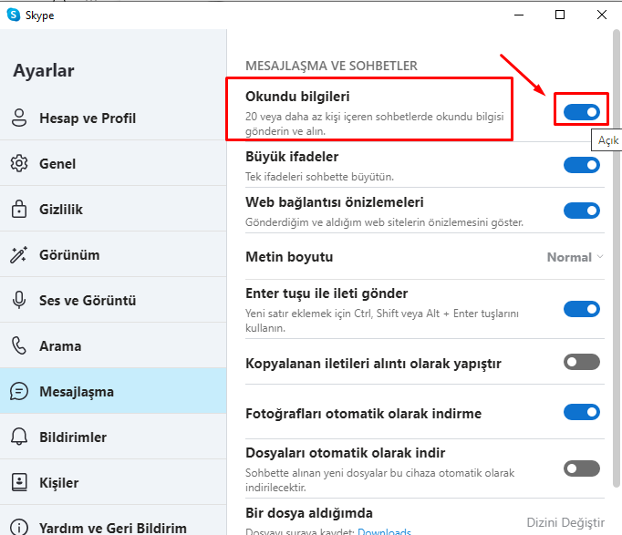Switch off Web bağlantısı önizlemeleri
The width and height of the screenshot is (622, 535).
(x=582, y=211)
